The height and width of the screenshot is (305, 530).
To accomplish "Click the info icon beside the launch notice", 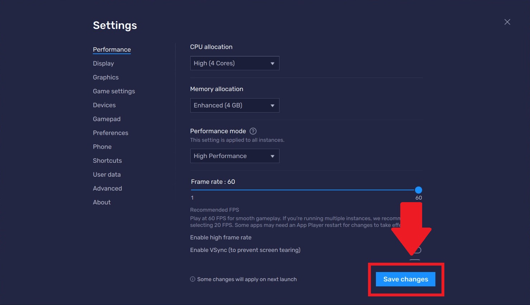I will [192, 279].
